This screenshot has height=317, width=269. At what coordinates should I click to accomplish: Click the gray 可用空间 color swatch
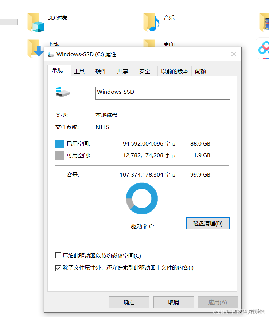coord(59,155)
